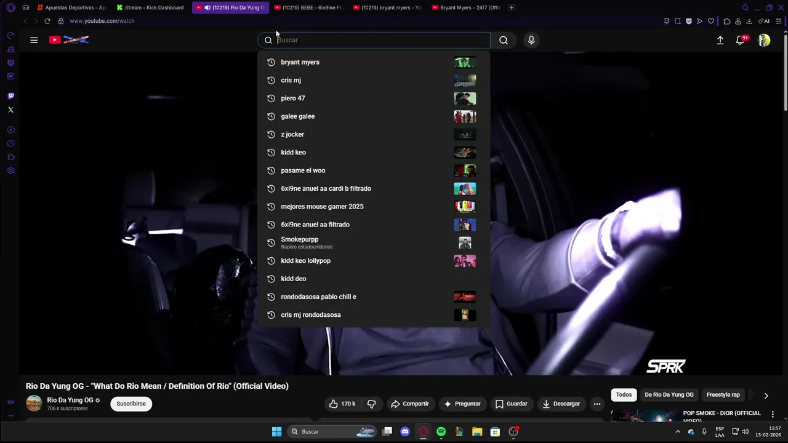
Task: Like the video showing 170 k
Action: (342, 404)
